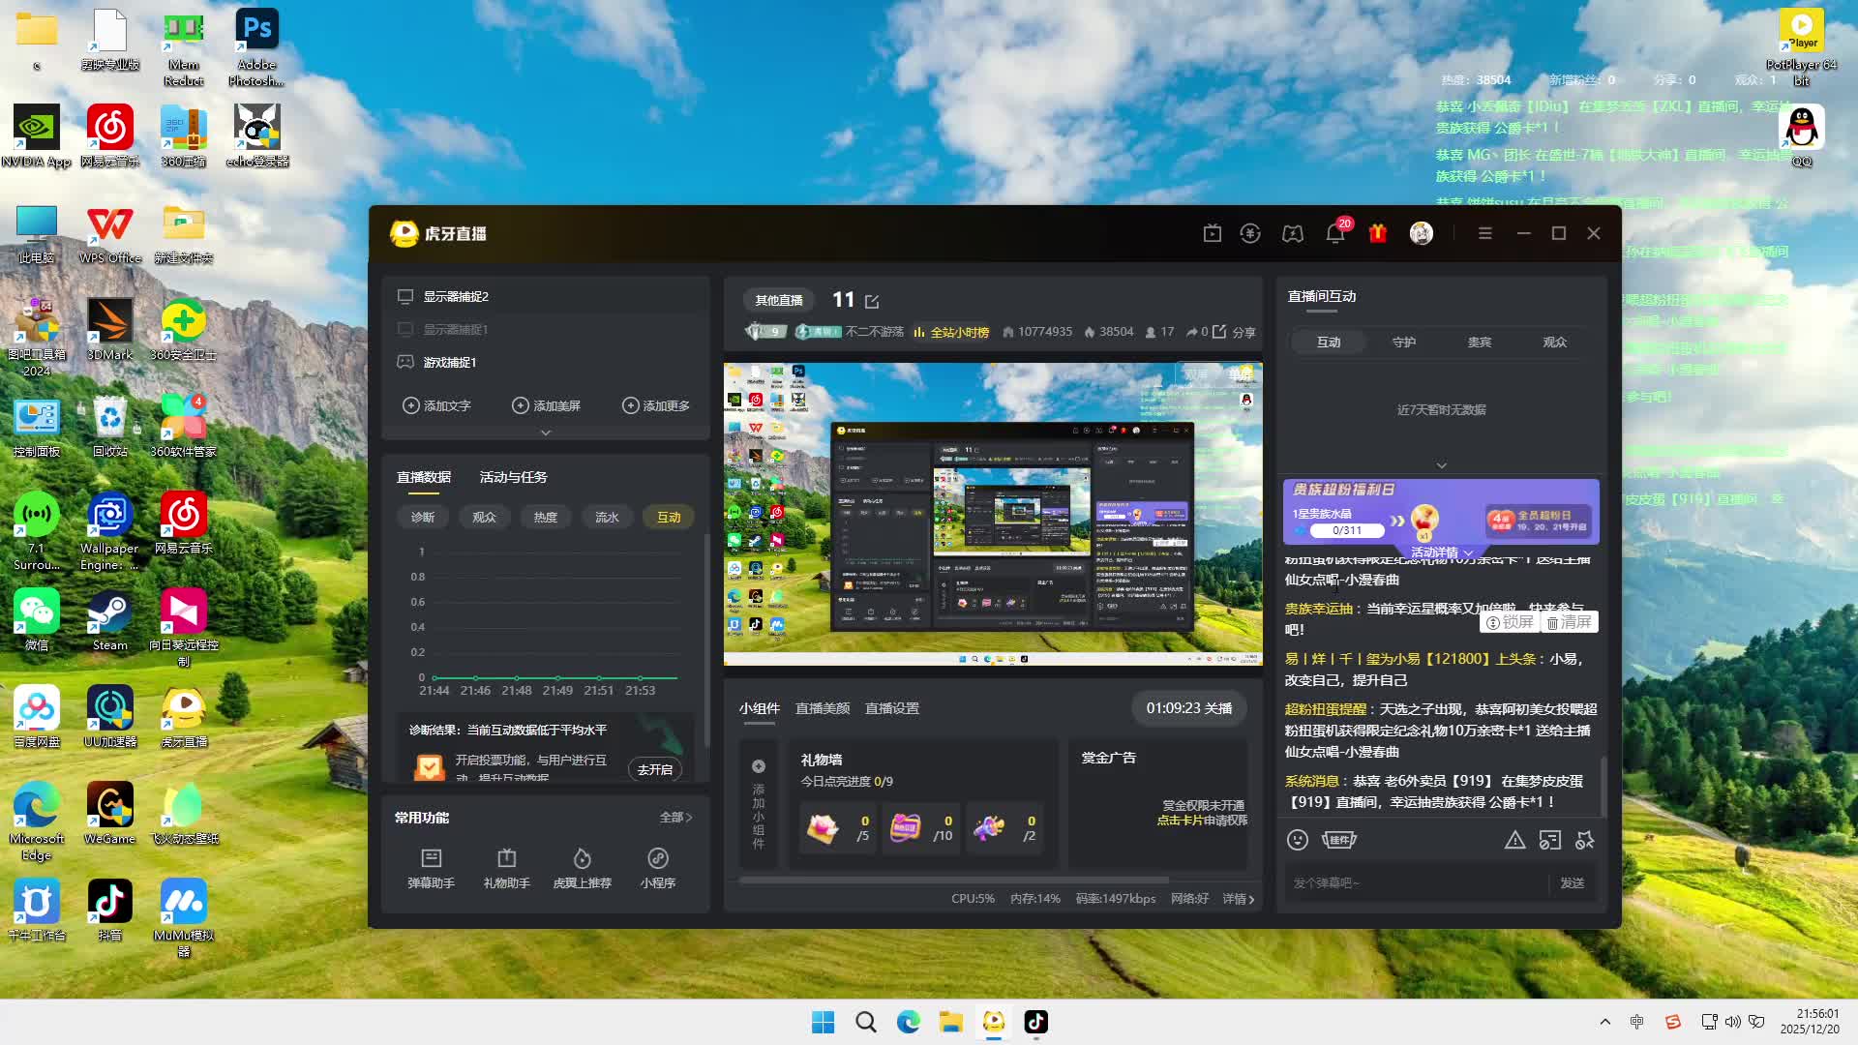Open the notification bell with 20 badge
Viewport: 1858px width, 1045px height.
click(x=1334, y=233)
